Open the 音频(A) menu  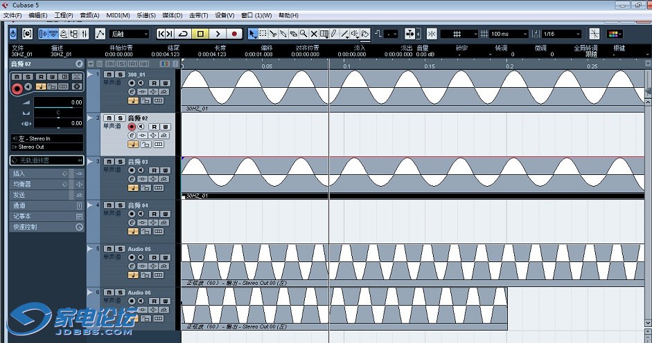coord(89,15)
